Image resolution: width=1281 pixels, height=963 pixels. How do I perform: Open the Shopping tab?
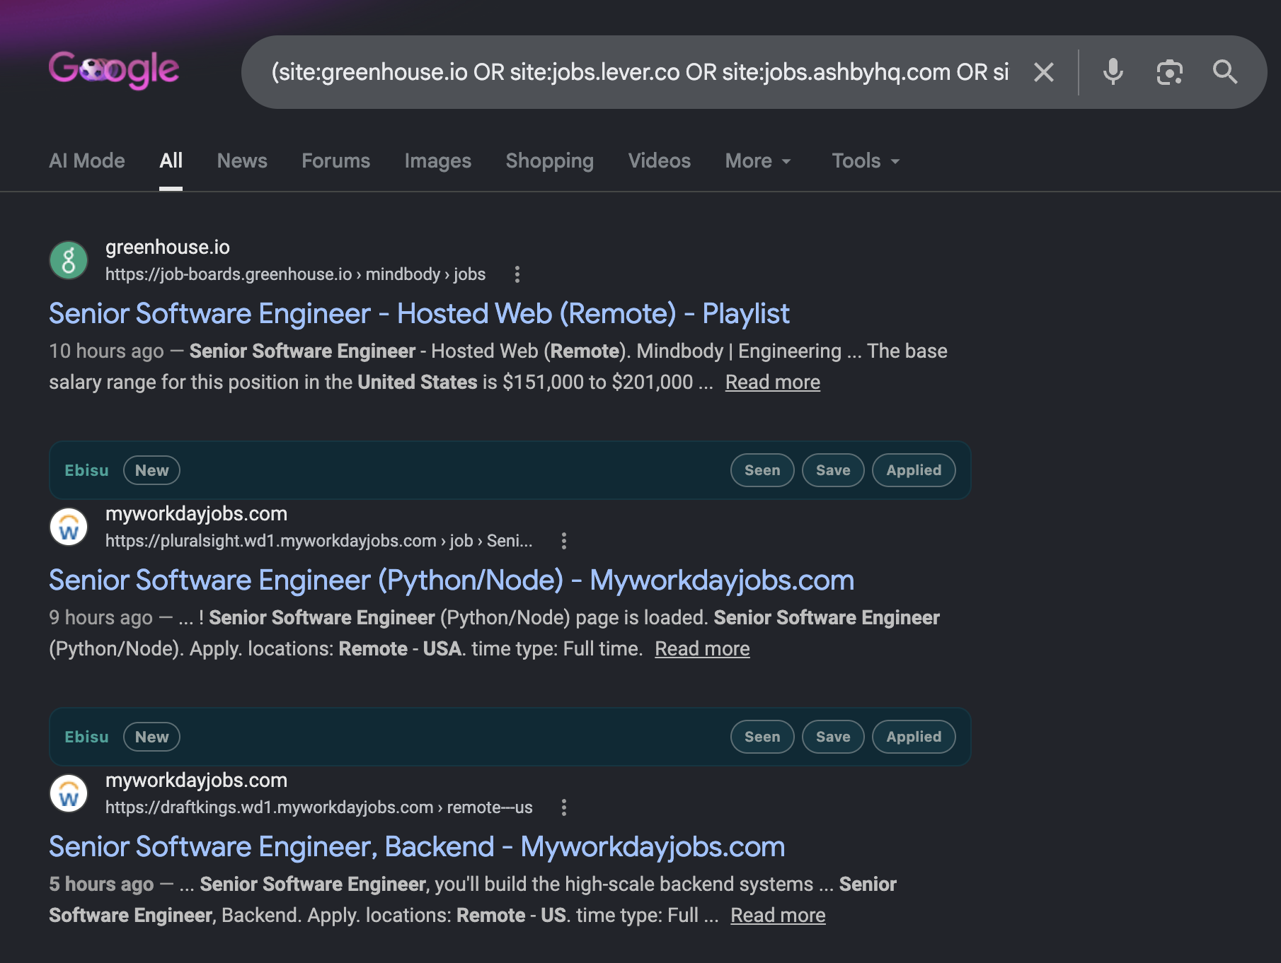pos(550,160)
